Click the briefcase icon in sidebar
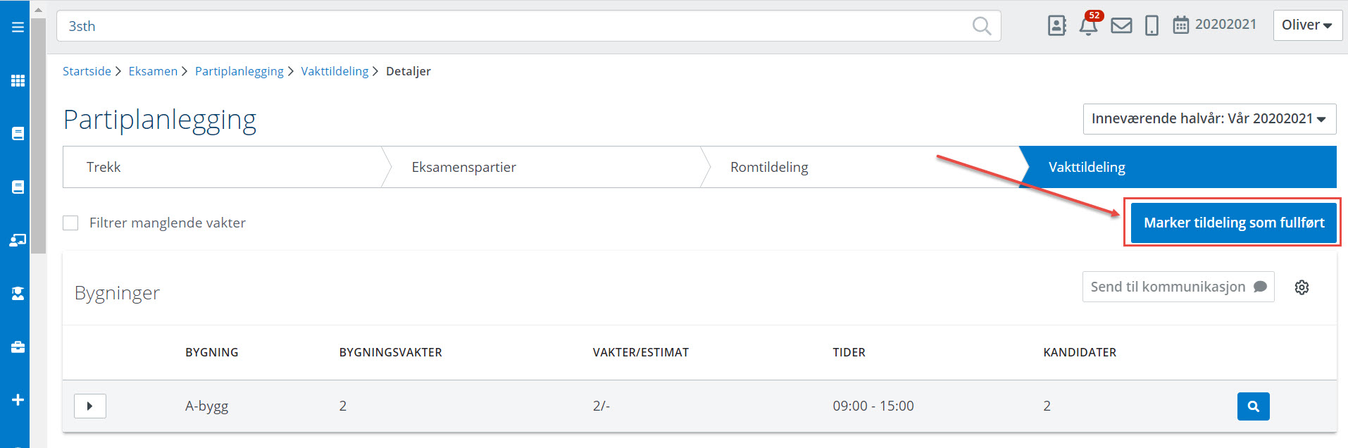1348x448 pixels. [18, 347]
